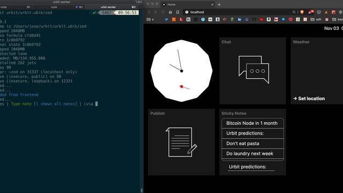Bookmark this page with the bookmark icon
Screen dimensions: 343x193
click(x=177, y=12)
